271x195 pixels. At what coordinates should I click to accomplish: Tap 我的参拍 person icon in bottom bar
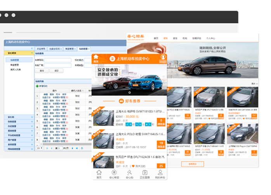[x=160, y=173]
